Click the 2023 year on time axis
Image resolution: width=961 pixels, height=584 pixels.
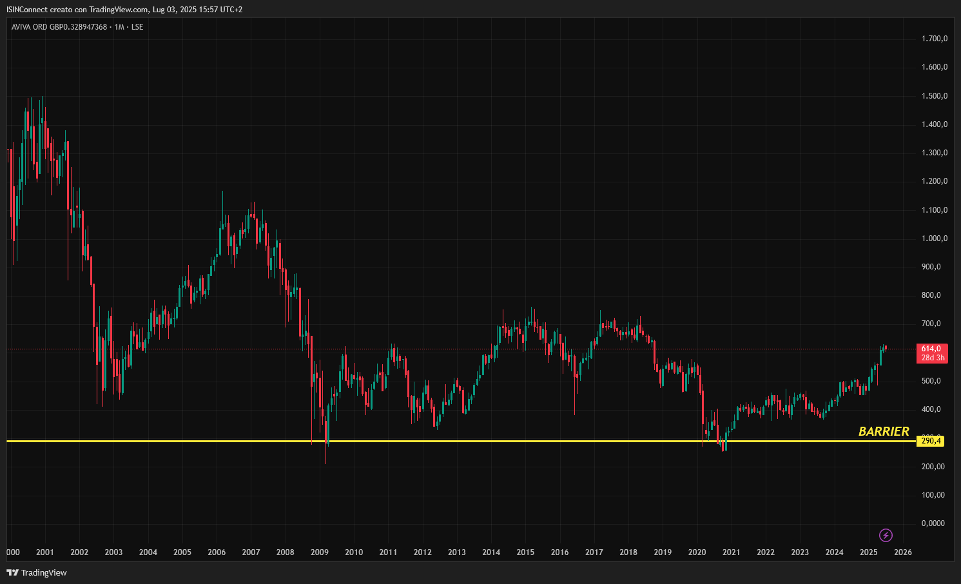(x=800, y=552)
